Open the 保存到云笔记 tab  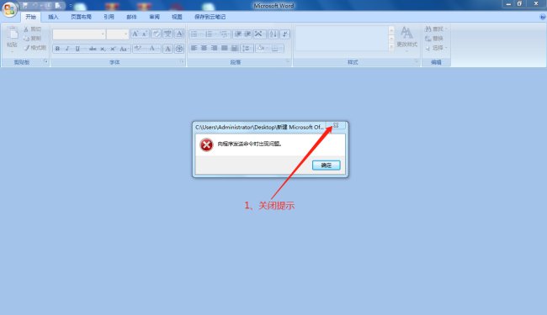click(x=210, y=17)
